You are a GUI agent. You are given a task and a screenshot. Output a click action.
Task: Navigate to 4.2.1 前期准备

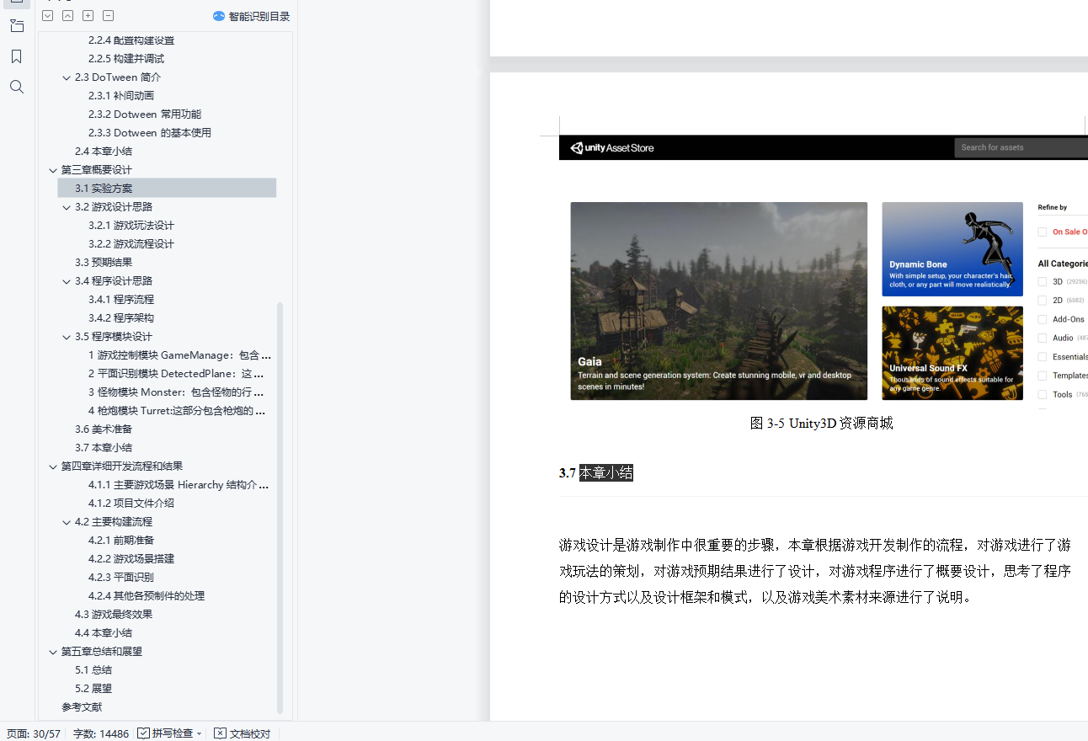tap(121, 541)
